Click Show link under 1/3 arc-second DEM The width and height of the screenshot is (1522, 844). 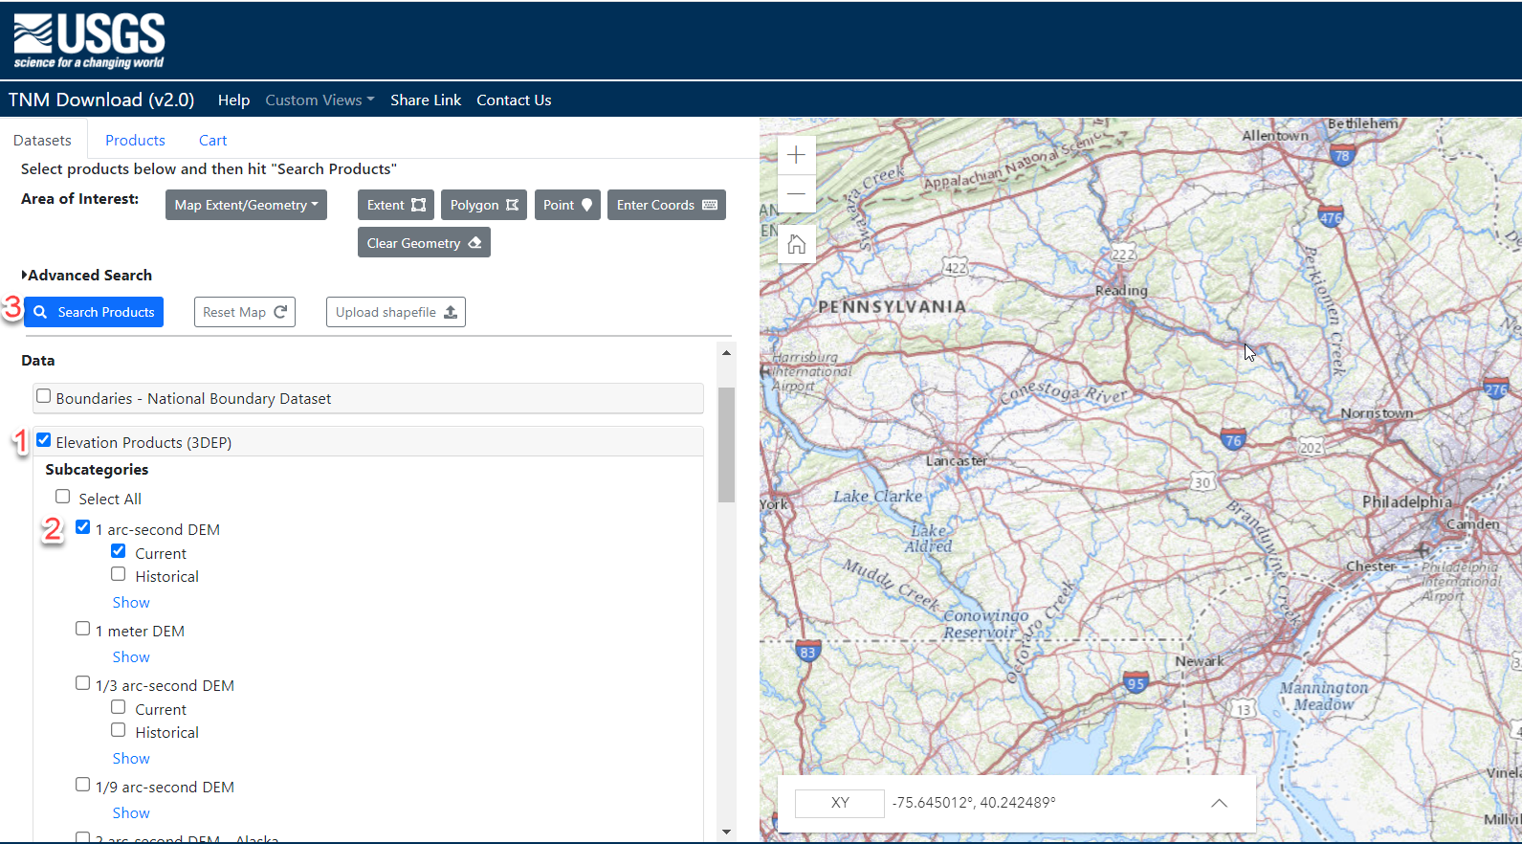[x=131, y=759]
